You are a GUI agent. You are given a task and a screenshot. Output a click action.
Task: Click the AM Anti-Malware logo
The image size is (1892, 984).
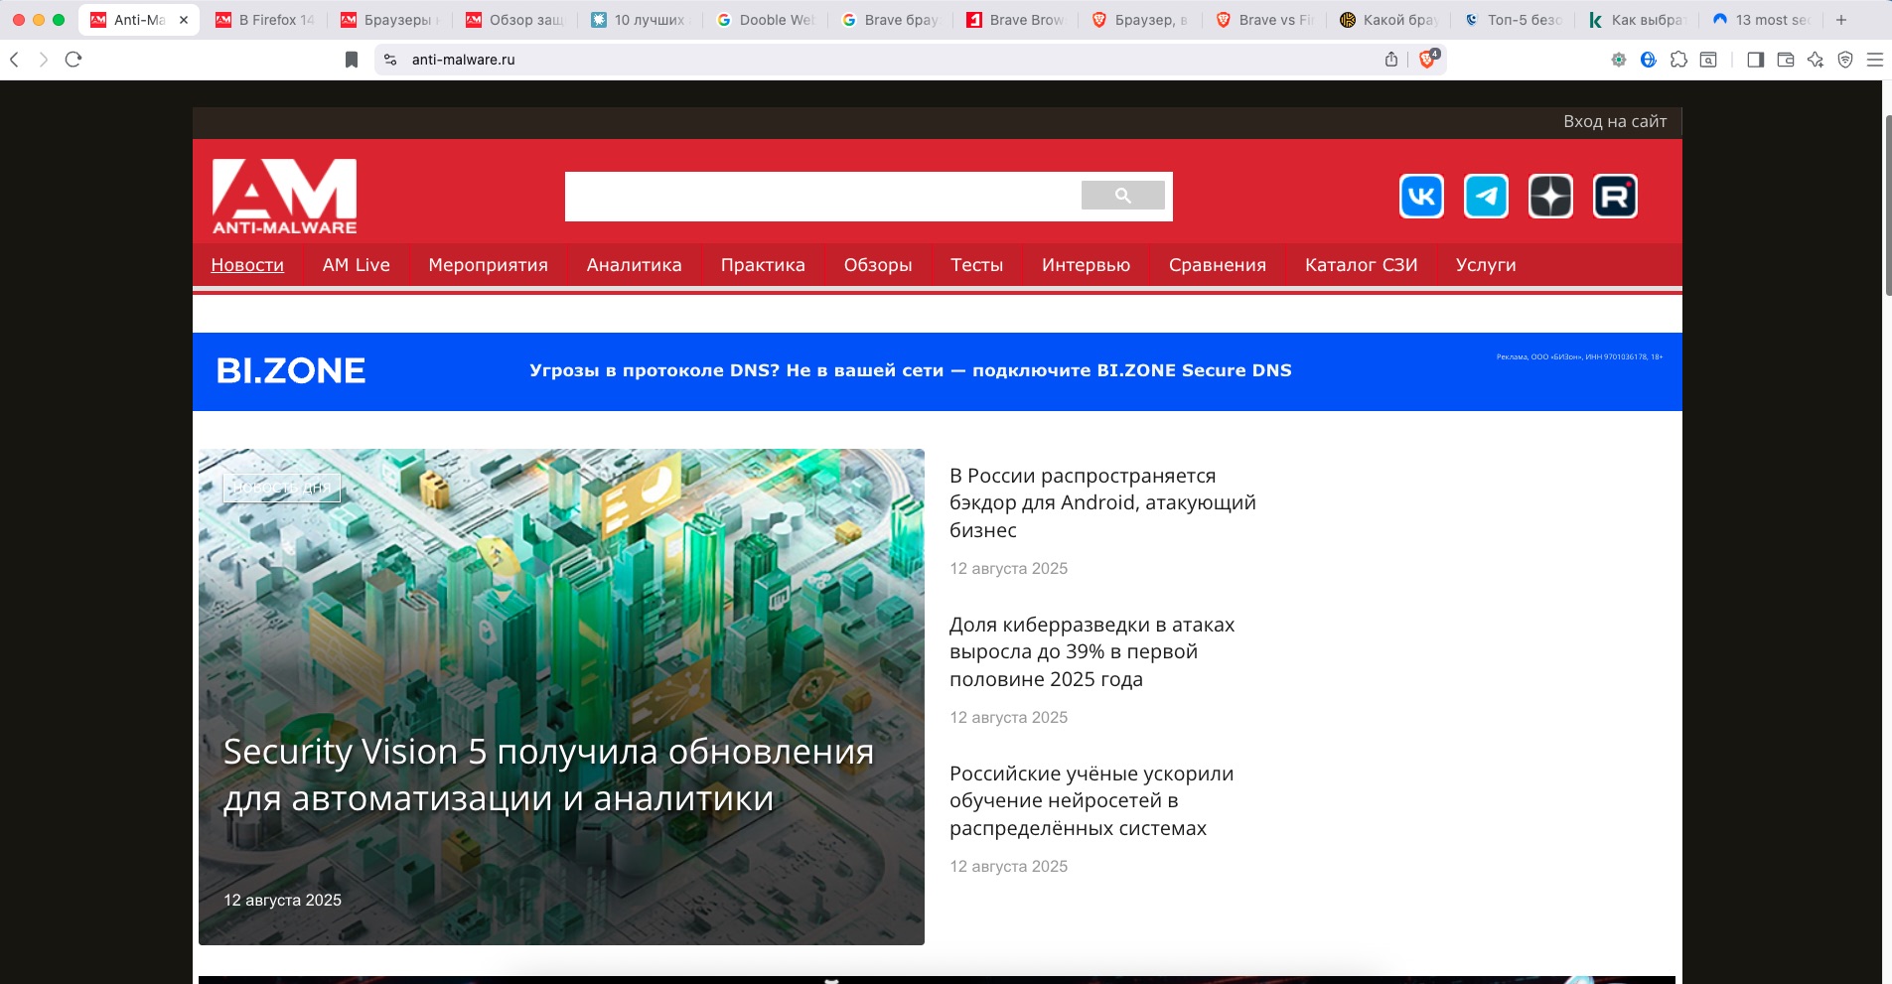284,197
